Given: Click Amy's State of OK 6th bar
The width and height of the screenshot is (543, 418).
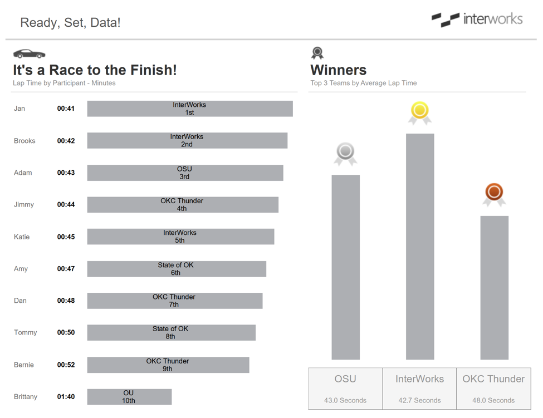Looking at the screenshot, I should [x=177, y=269].
